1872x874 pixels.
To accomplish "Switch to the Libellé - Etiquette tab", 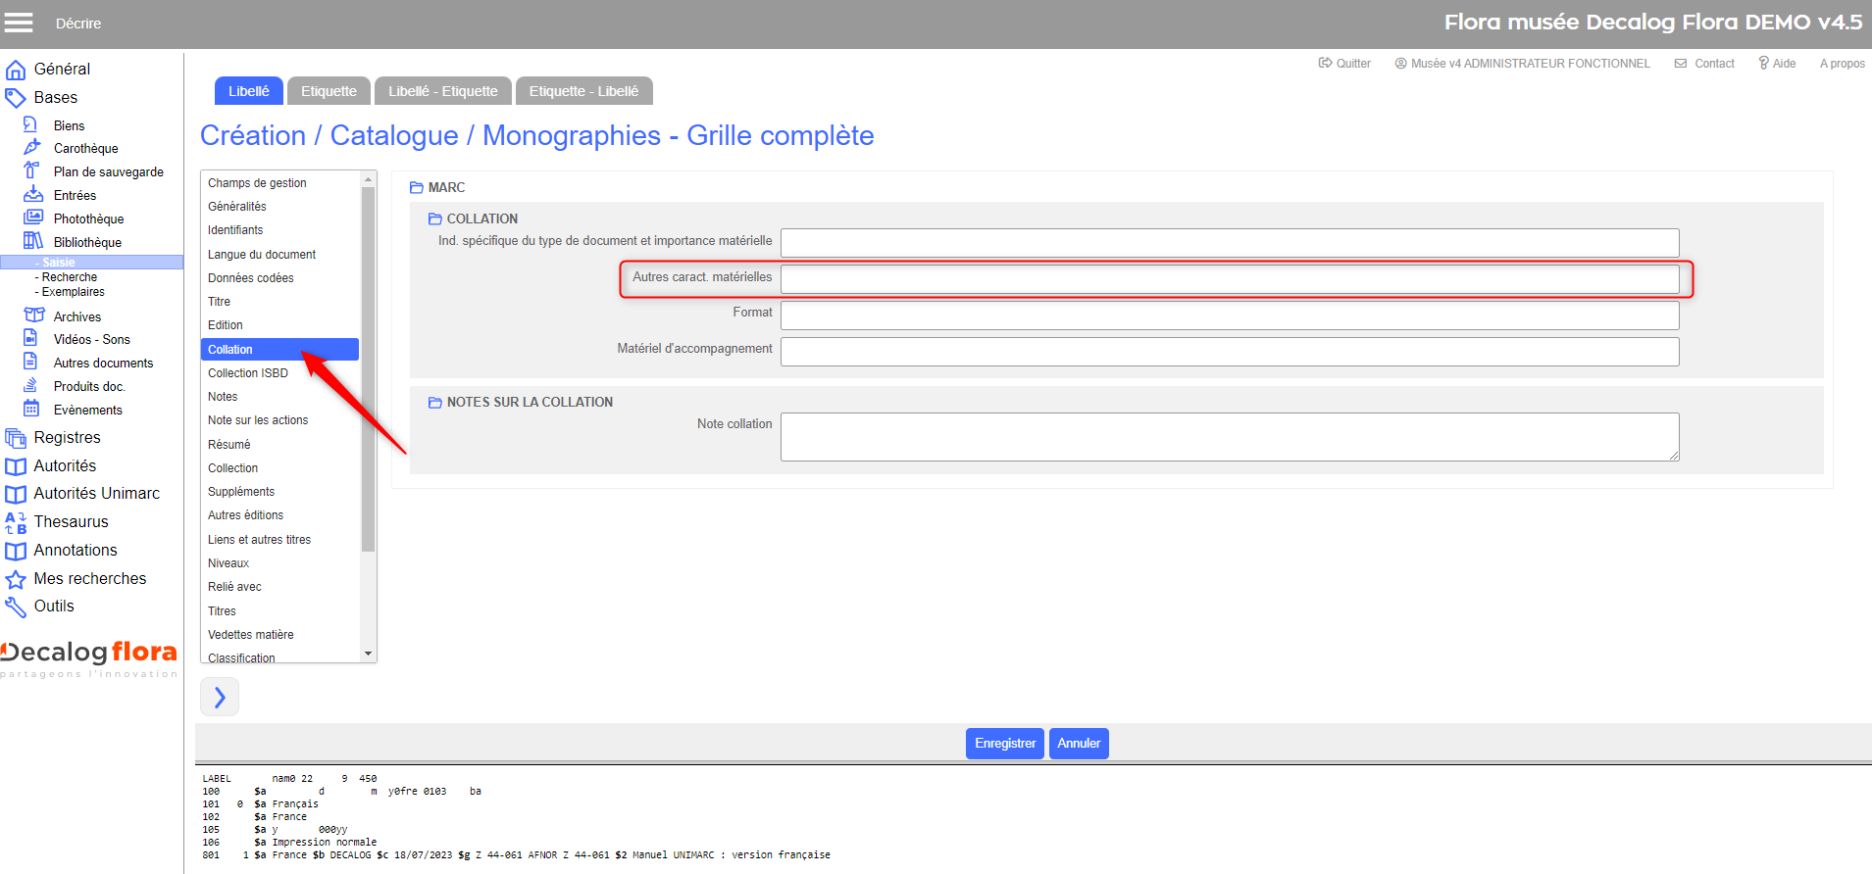I will click(x=443, y=91).
